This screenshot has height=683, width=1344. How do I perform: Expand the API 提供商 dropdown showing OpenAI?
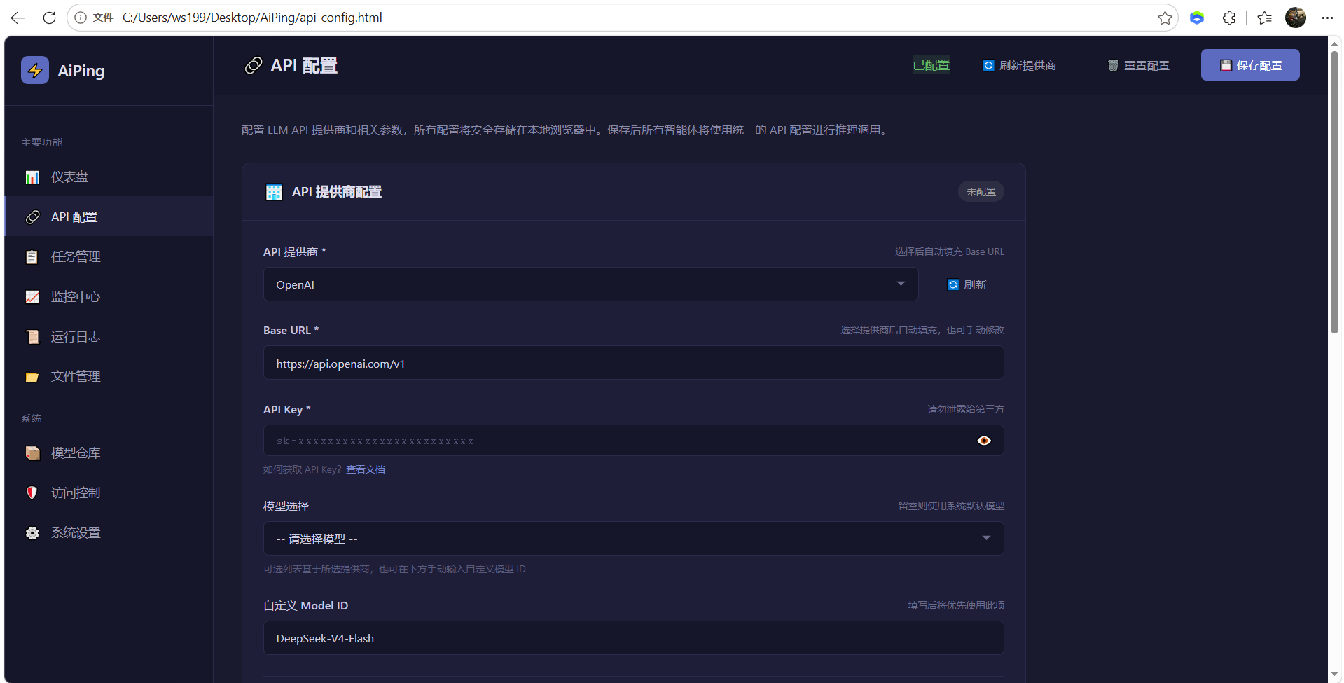[590, 284]
